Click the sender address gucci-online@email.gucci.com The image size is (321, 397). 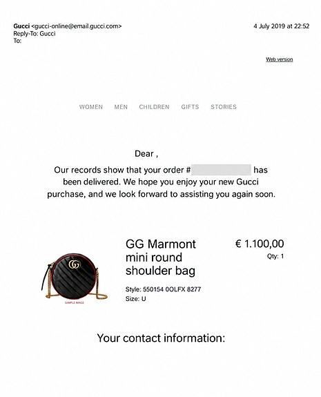coord(76,26)
